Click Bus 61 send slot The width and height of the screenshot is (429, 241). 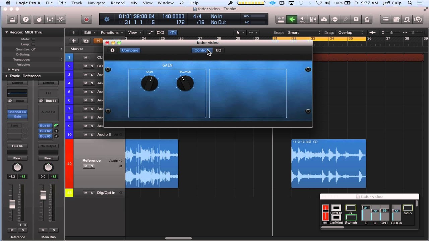[x=46, y=126]
